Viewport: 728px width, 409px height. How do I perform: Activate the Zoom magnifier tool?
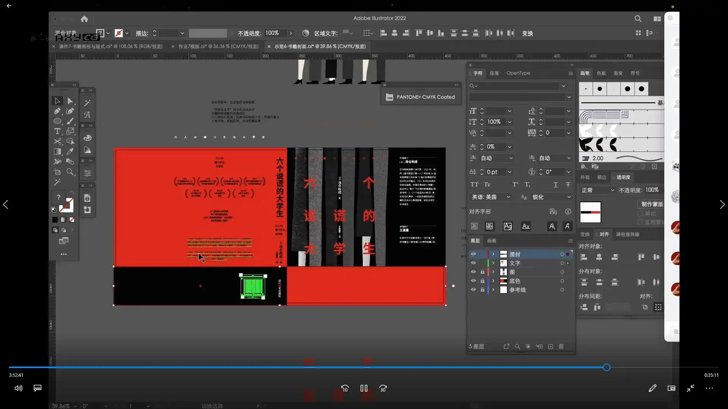point(70,172)
